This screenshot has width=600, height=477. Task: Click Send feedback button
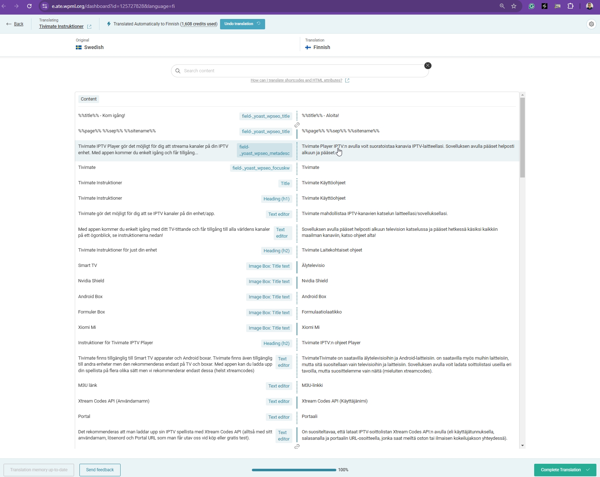[x=100, y=470]
